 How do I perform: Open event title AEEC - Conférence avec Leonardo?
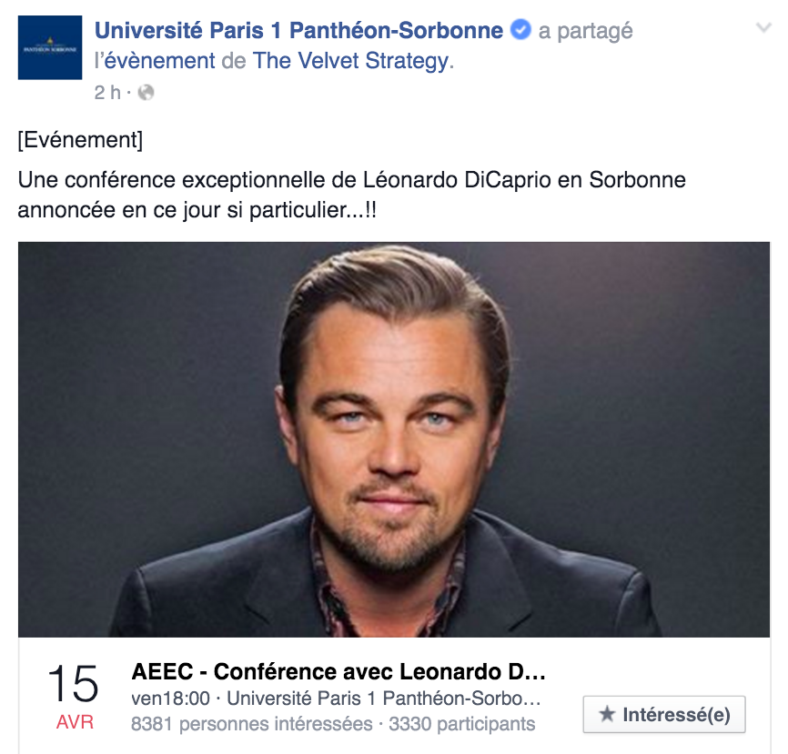[338, 671]
